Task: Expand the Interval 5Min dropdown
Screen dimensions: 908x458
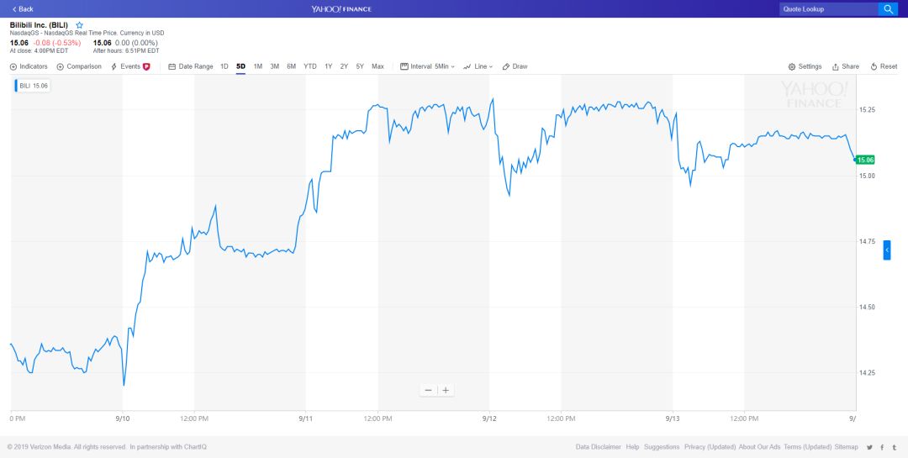Action: point(427,66)
